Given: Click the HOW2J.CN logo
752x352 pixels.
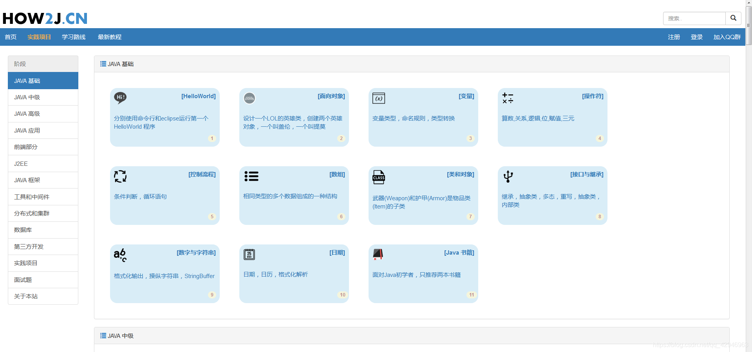Looking at the screenshot, I should click(45, 18).
